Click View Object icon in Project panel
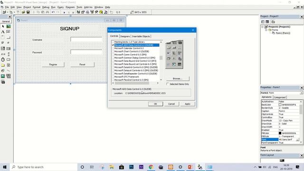 coord(267,22)
